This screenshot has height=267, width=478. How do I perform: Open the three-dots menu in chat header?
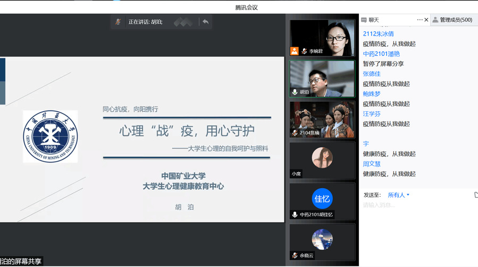[420, 20]
